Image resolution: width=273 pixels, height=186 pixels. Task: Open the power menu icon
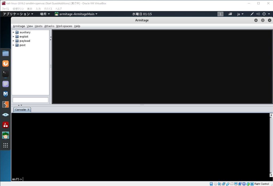pyautogui.click(x=264, y=14)
